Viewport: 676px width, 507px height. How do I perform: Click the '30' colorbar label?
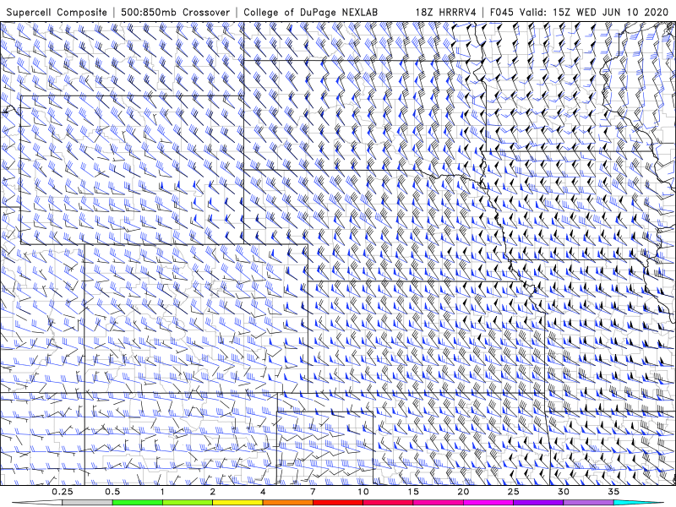[563, 492]
